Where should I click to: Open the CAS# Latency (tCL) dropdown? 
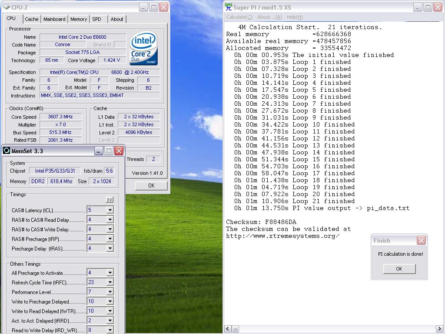tap(110, 210)
